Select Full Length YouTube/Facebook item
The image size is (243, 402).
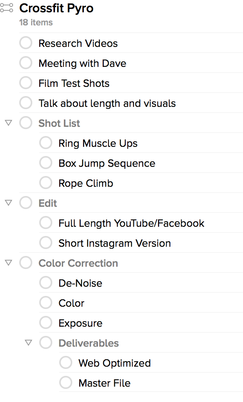point(131,223)
